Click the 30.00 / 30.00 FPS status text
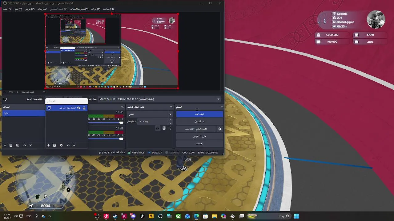Image resolution: width=394 pixels, height=221 pixels. pos(207,153)
